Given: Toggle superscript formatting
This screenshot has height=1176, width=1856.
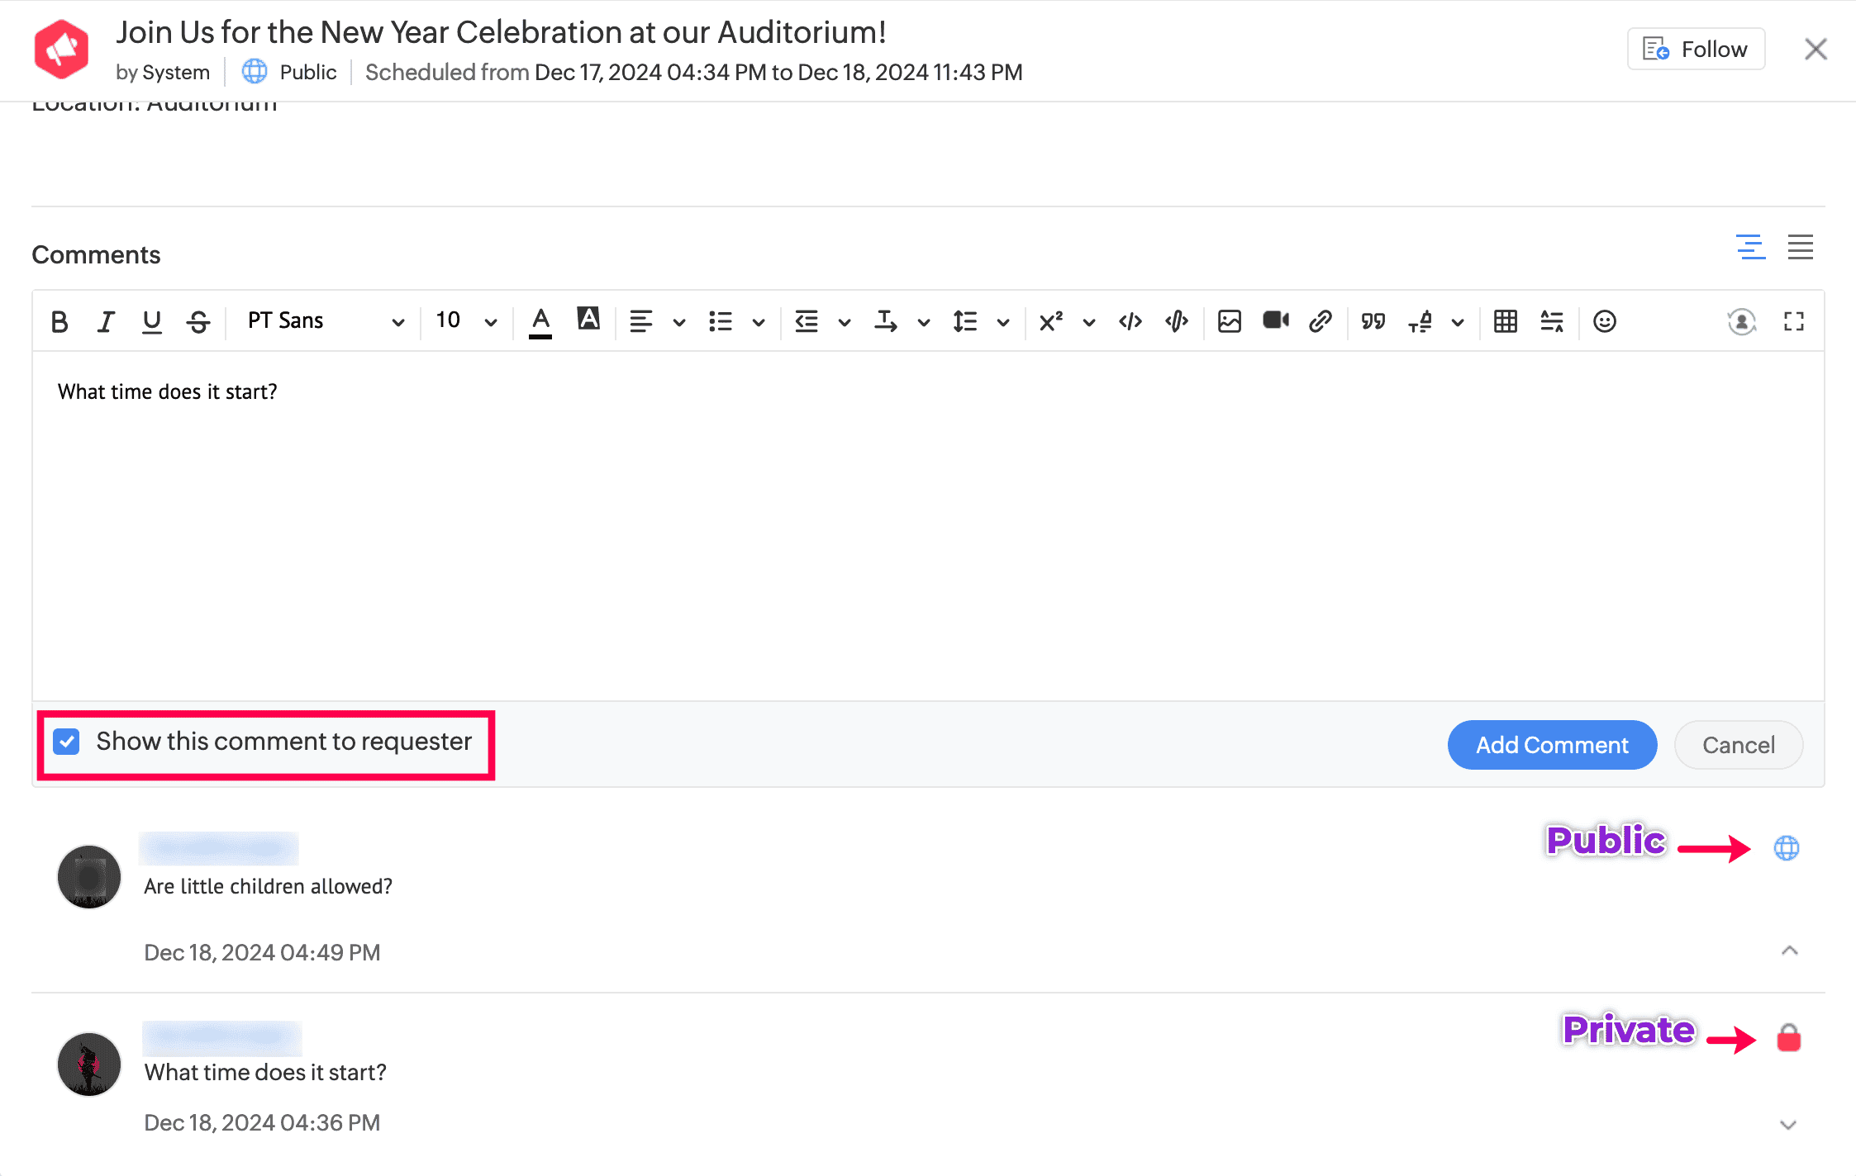Looking at the screenshot, I should (x=1049, y=321).
